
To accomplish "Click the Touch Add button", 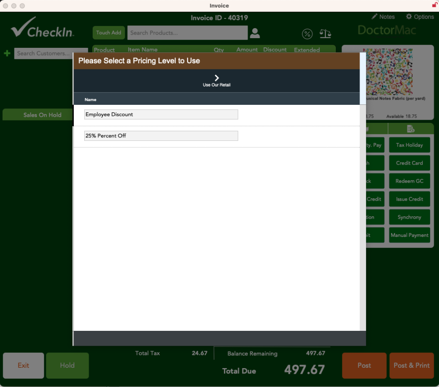I will (x=108, y=33).
